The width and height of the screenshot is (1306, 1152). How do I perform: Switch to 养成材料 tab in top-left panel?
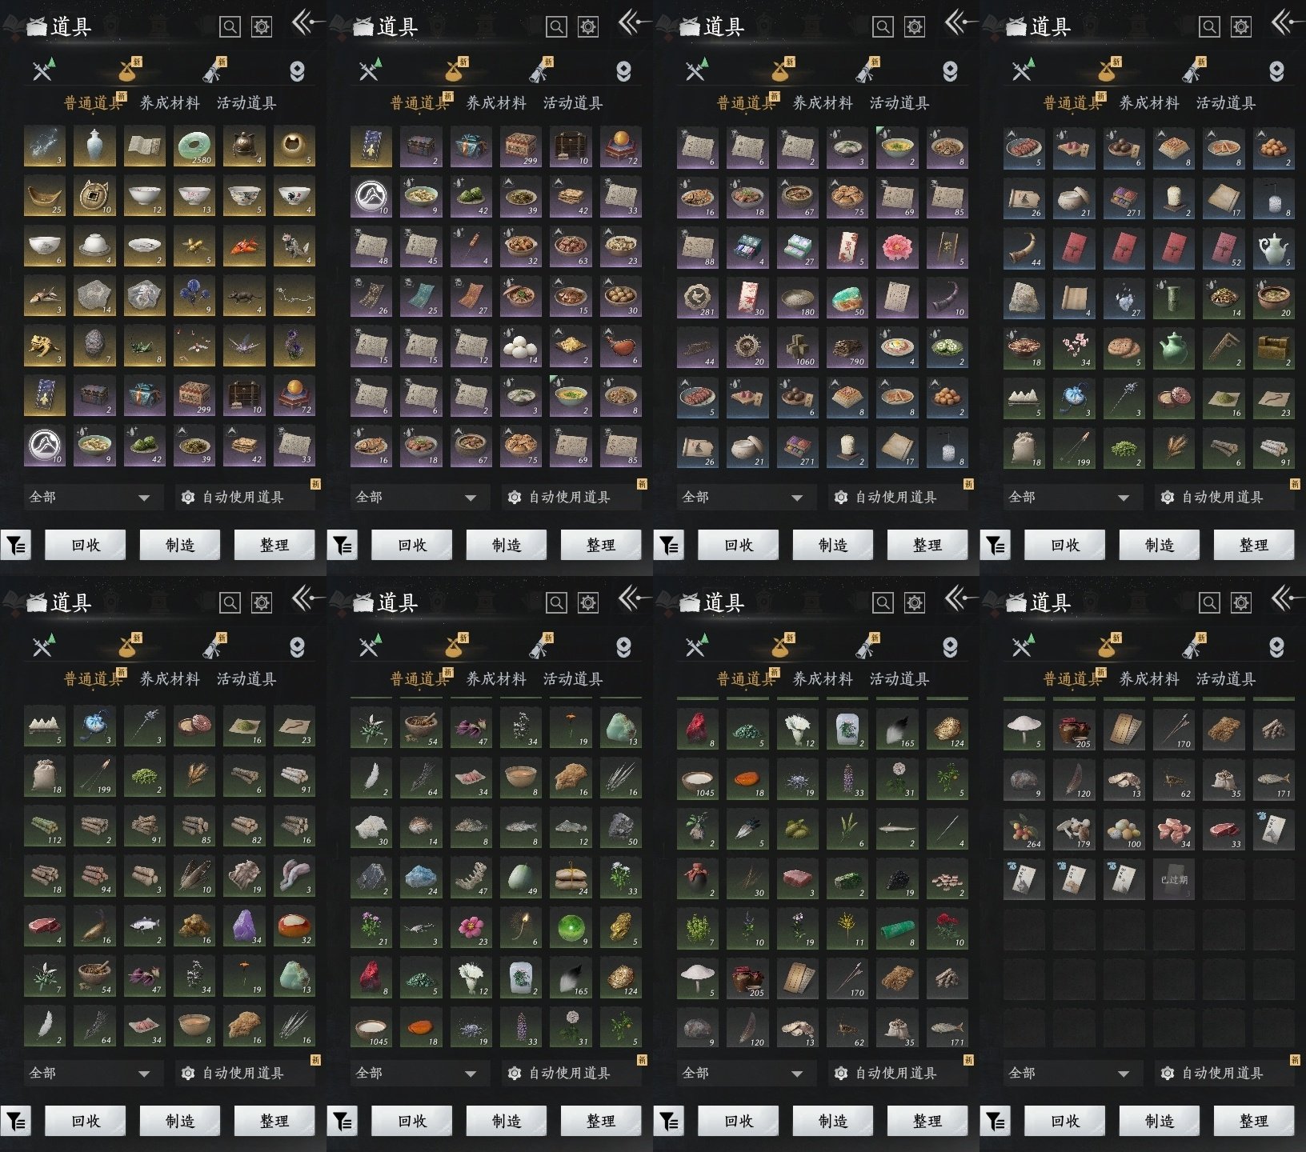click(x=170, y=103)
